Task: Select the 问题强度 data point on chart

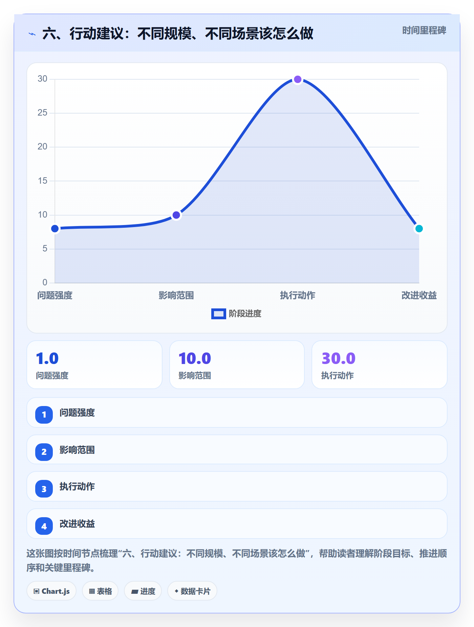Action: click(55, 229)
